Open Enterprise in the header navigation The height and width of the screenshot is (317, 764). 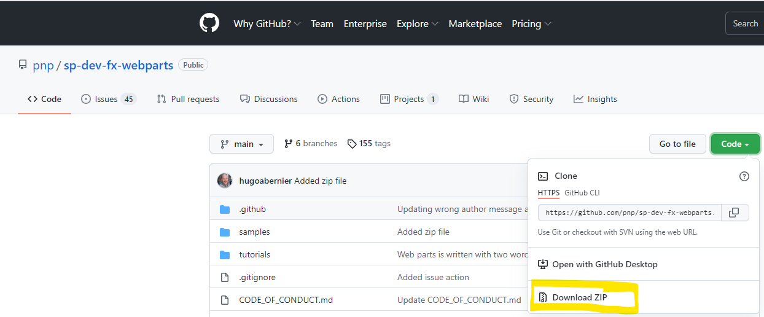tap(365, 24)
